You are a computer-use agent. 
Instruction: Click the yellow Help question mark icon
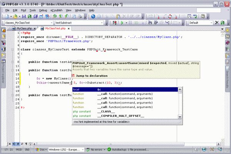pos(203,16)
